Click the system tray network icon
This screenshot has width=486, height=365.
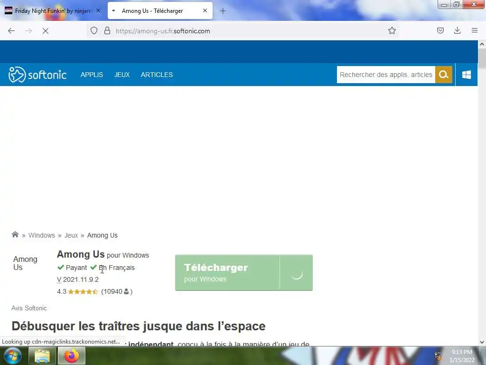[438, 356]
